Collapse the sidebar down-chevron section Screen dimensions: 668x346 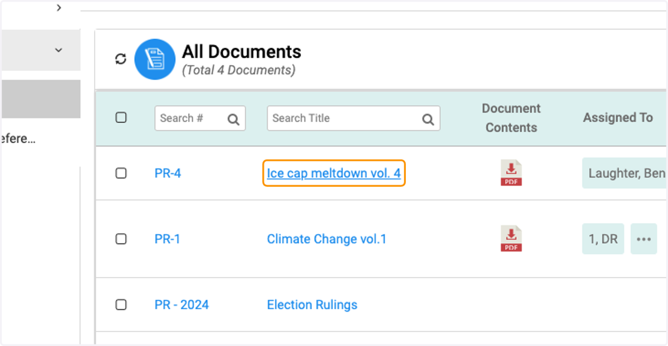pyautogui.click(x=58, y=50)
